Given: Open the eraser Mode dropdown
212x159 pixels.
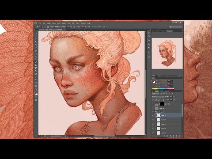Looking at the screenshot, I should pos(57,27).
